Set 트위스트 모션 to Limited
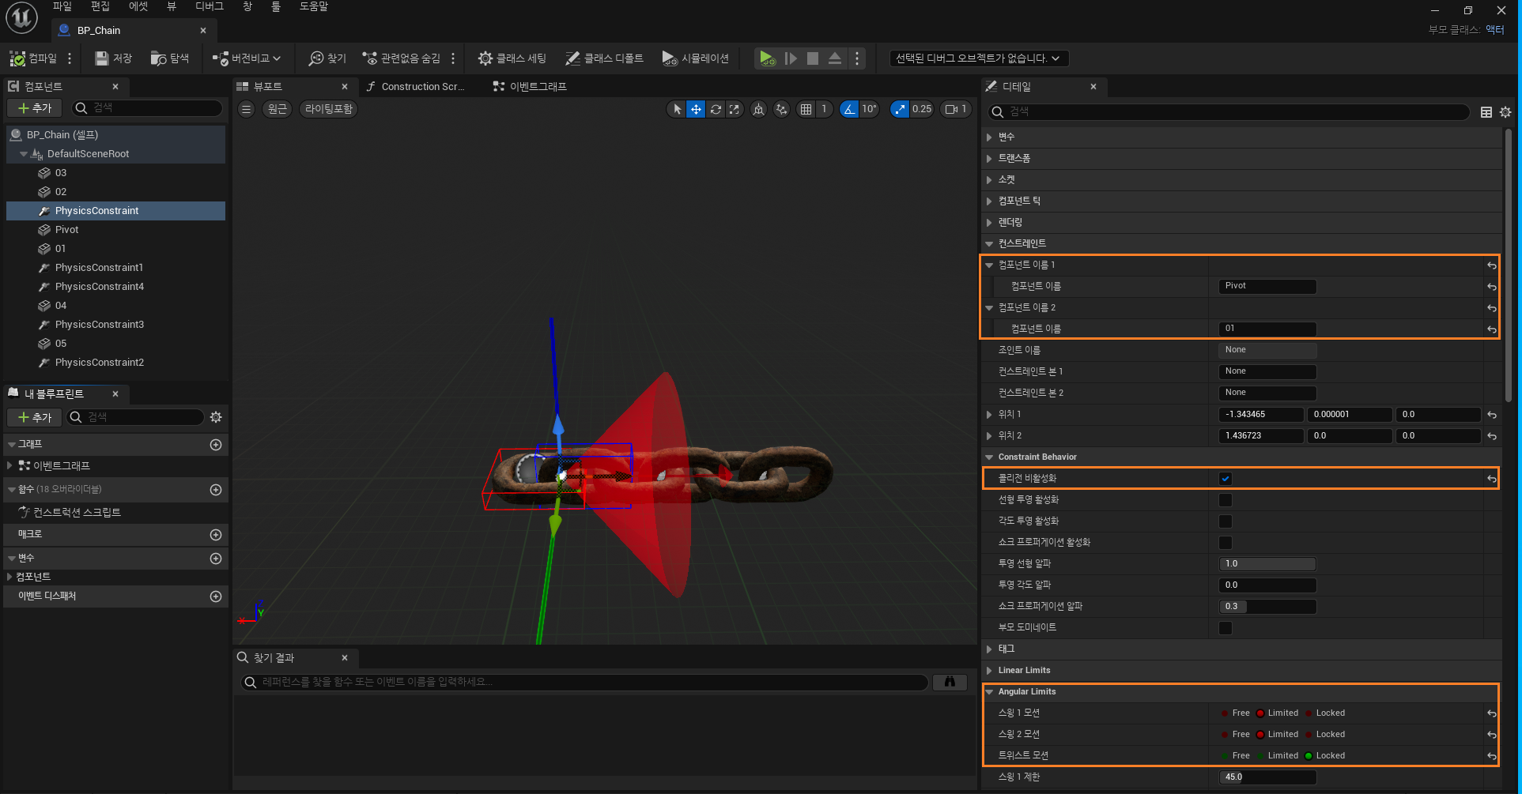Screen dimensions: 1522x794 (x=1262, y=756)
